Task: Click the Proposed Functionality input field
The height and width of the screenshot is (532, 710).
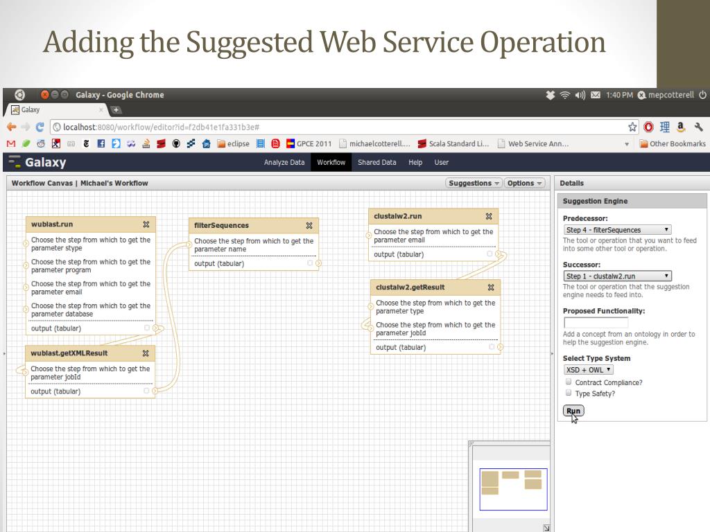Action: pos(596,322)
